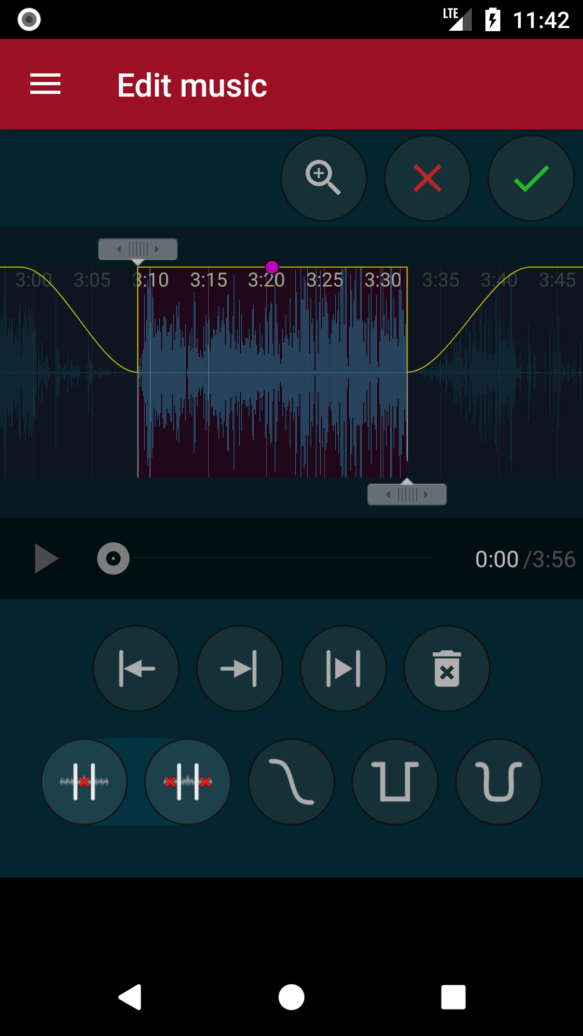Screen dimensions: 583x1036
Task: Play the audio track
Action: (46, 558)
